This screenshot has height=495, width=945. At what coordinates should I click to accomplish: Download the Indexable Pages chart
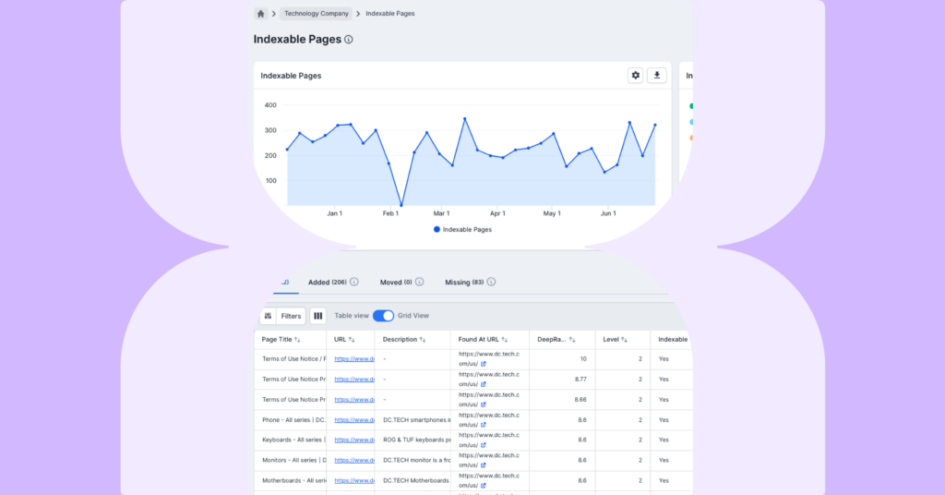pyautogui.click(x=657, y=76)
